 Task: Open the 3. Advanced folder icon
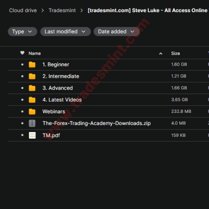tap(32, 88)
